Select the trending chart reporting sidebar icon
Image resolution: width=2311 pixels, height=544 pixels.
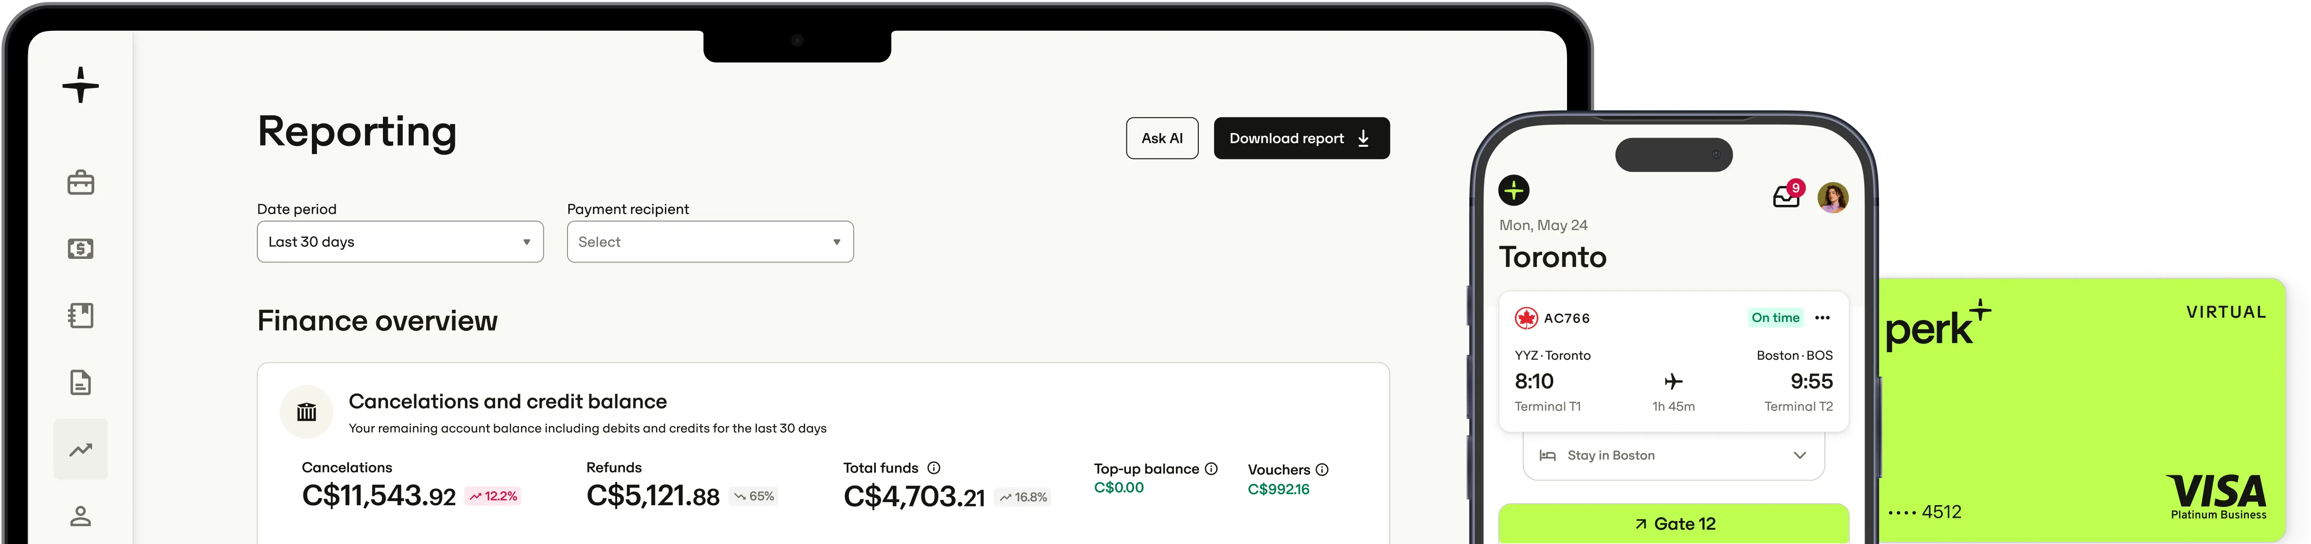tap(81, 449)
